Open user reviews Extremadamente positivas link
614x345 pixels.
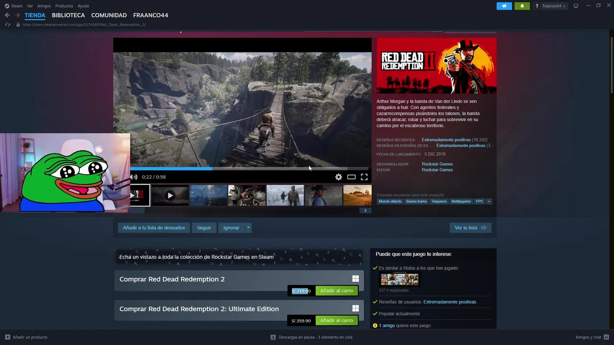coord(450,302)
